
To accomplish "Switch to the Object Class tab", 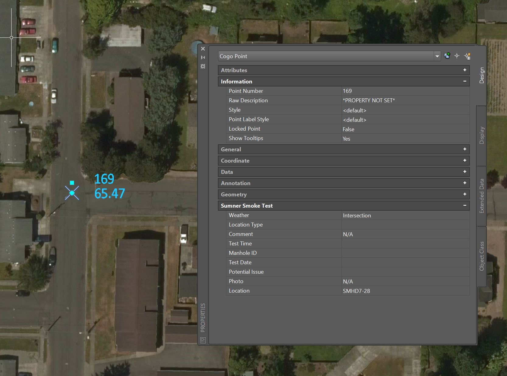I will coord(481,256).
